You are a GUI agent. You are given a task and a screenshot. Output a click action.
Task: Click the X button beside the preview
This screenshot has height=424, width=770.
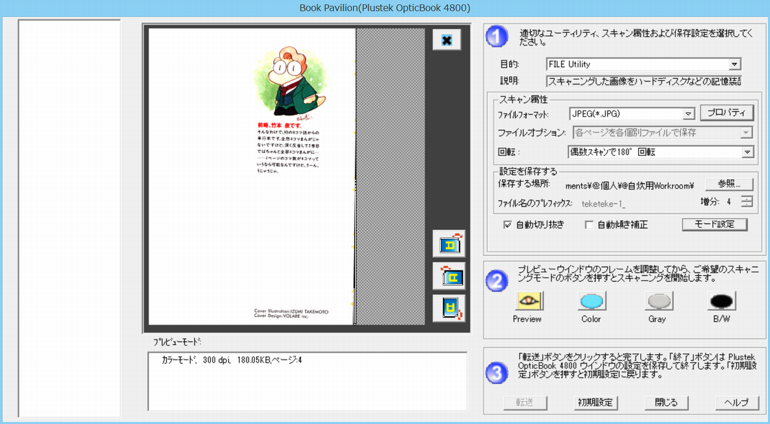[x=446, y=40]
